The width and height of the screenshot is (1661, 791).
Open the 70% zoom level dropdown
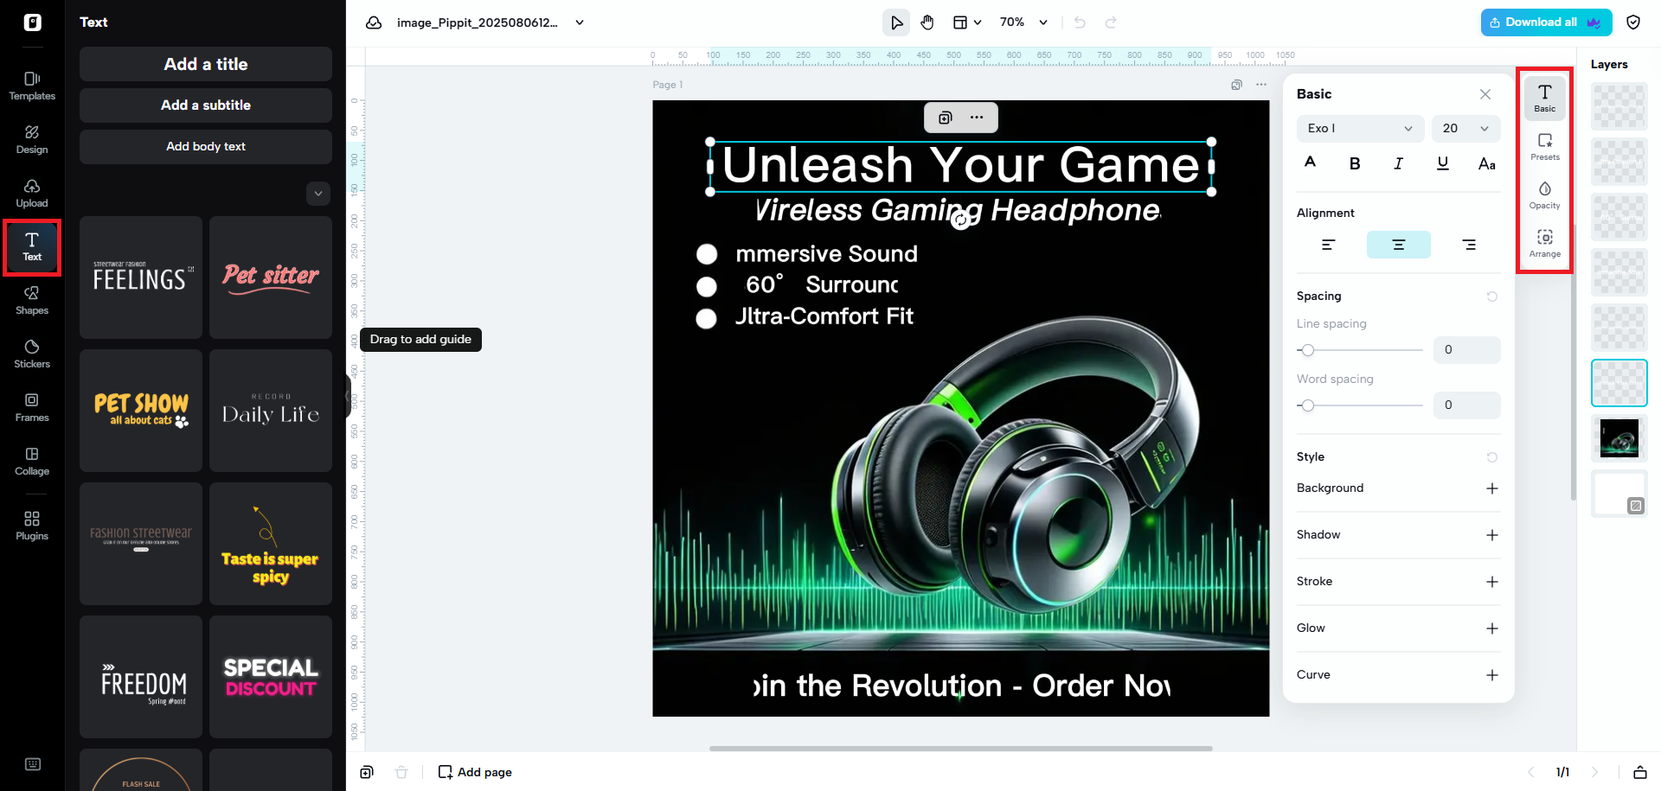coord(1024,22)
